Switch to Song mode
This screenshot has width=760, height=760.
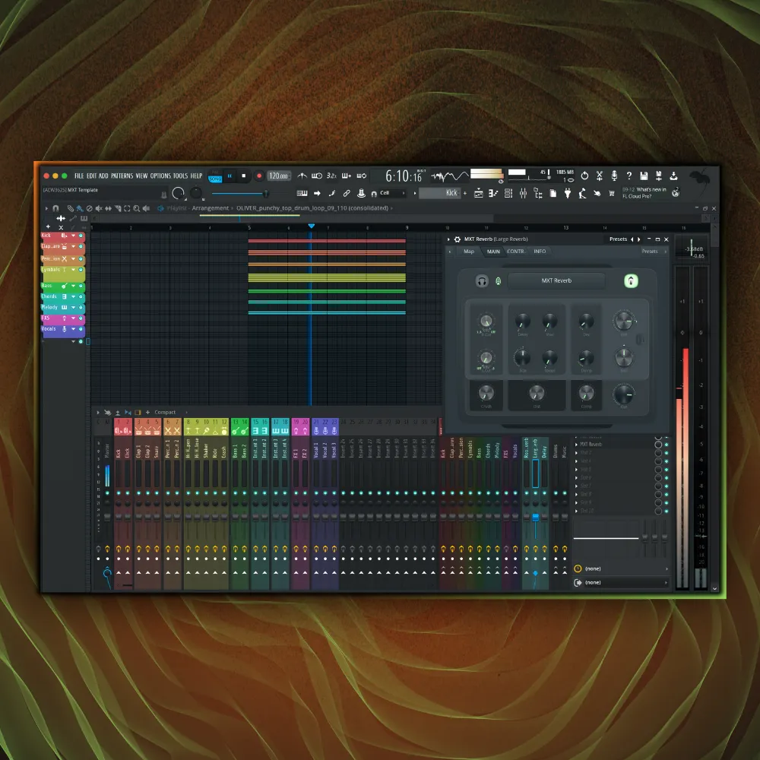[215, 179]
